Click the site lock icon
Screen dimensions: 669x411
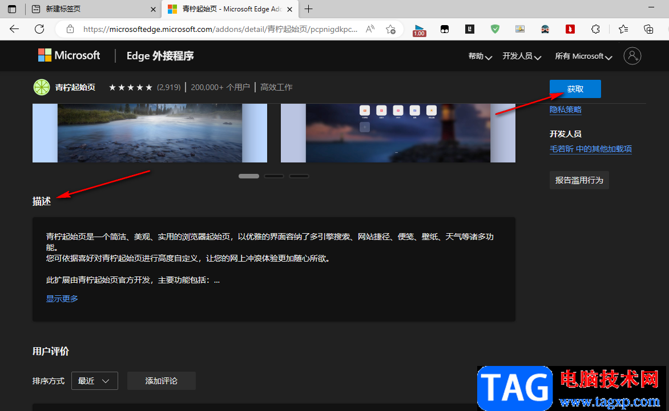coord(70,29)
